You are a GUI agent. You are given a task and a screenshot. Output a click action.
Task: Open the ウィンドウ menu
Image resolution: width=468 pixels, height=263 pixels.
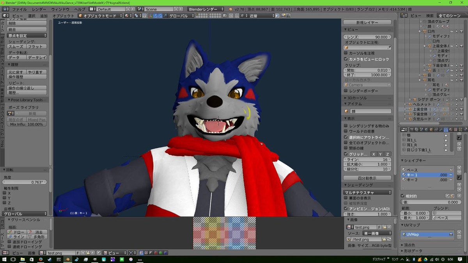[x=60, y=9]
